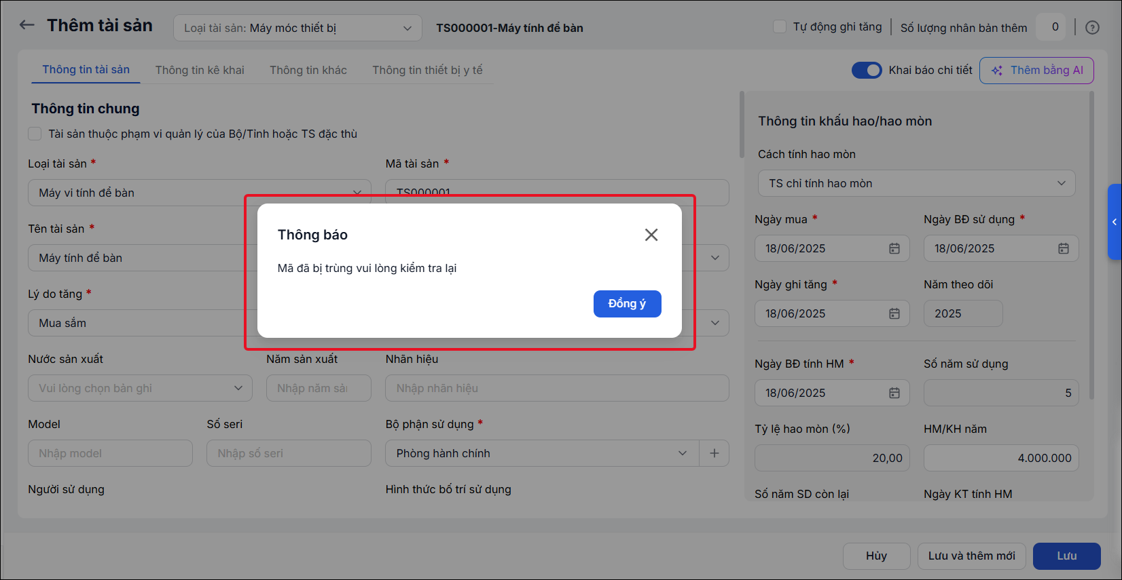This screenshot has height=580, width=1122.
Task: Click the depreciation panel vertical scrollbar
Action: (x=1091, y=246)
